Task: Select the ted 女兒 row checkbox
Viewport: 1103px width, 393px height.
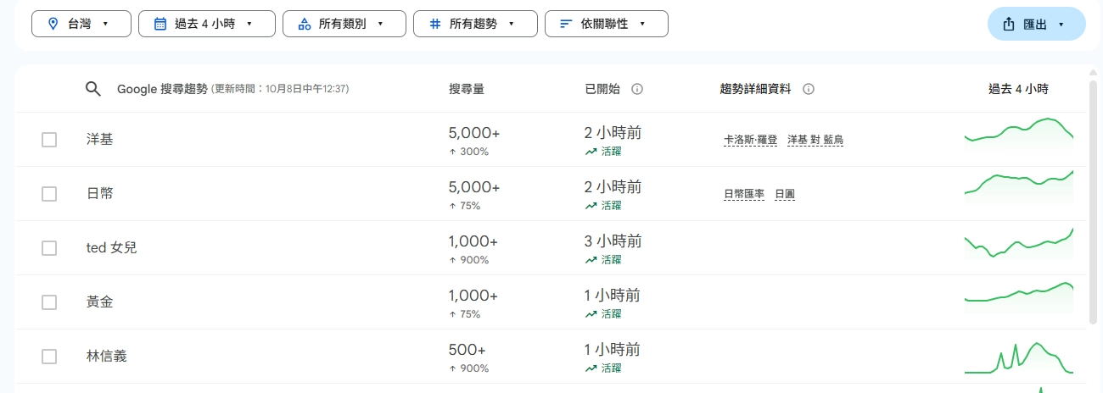Action: point(49,248)
